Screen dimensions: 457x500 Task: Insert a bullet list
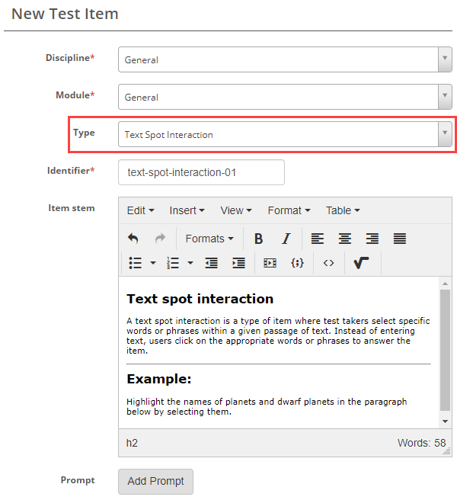(x=136, y=262)
